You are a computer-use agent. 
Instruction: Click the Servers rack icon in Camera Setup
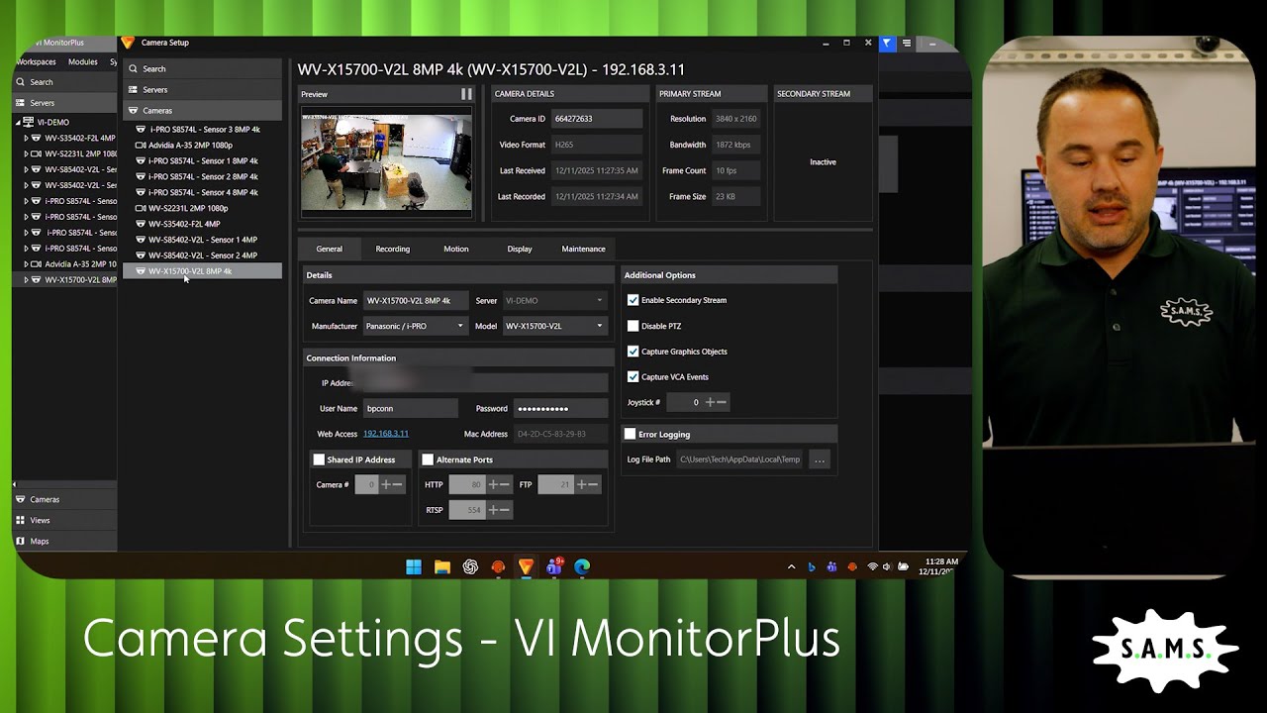(133, 90)
